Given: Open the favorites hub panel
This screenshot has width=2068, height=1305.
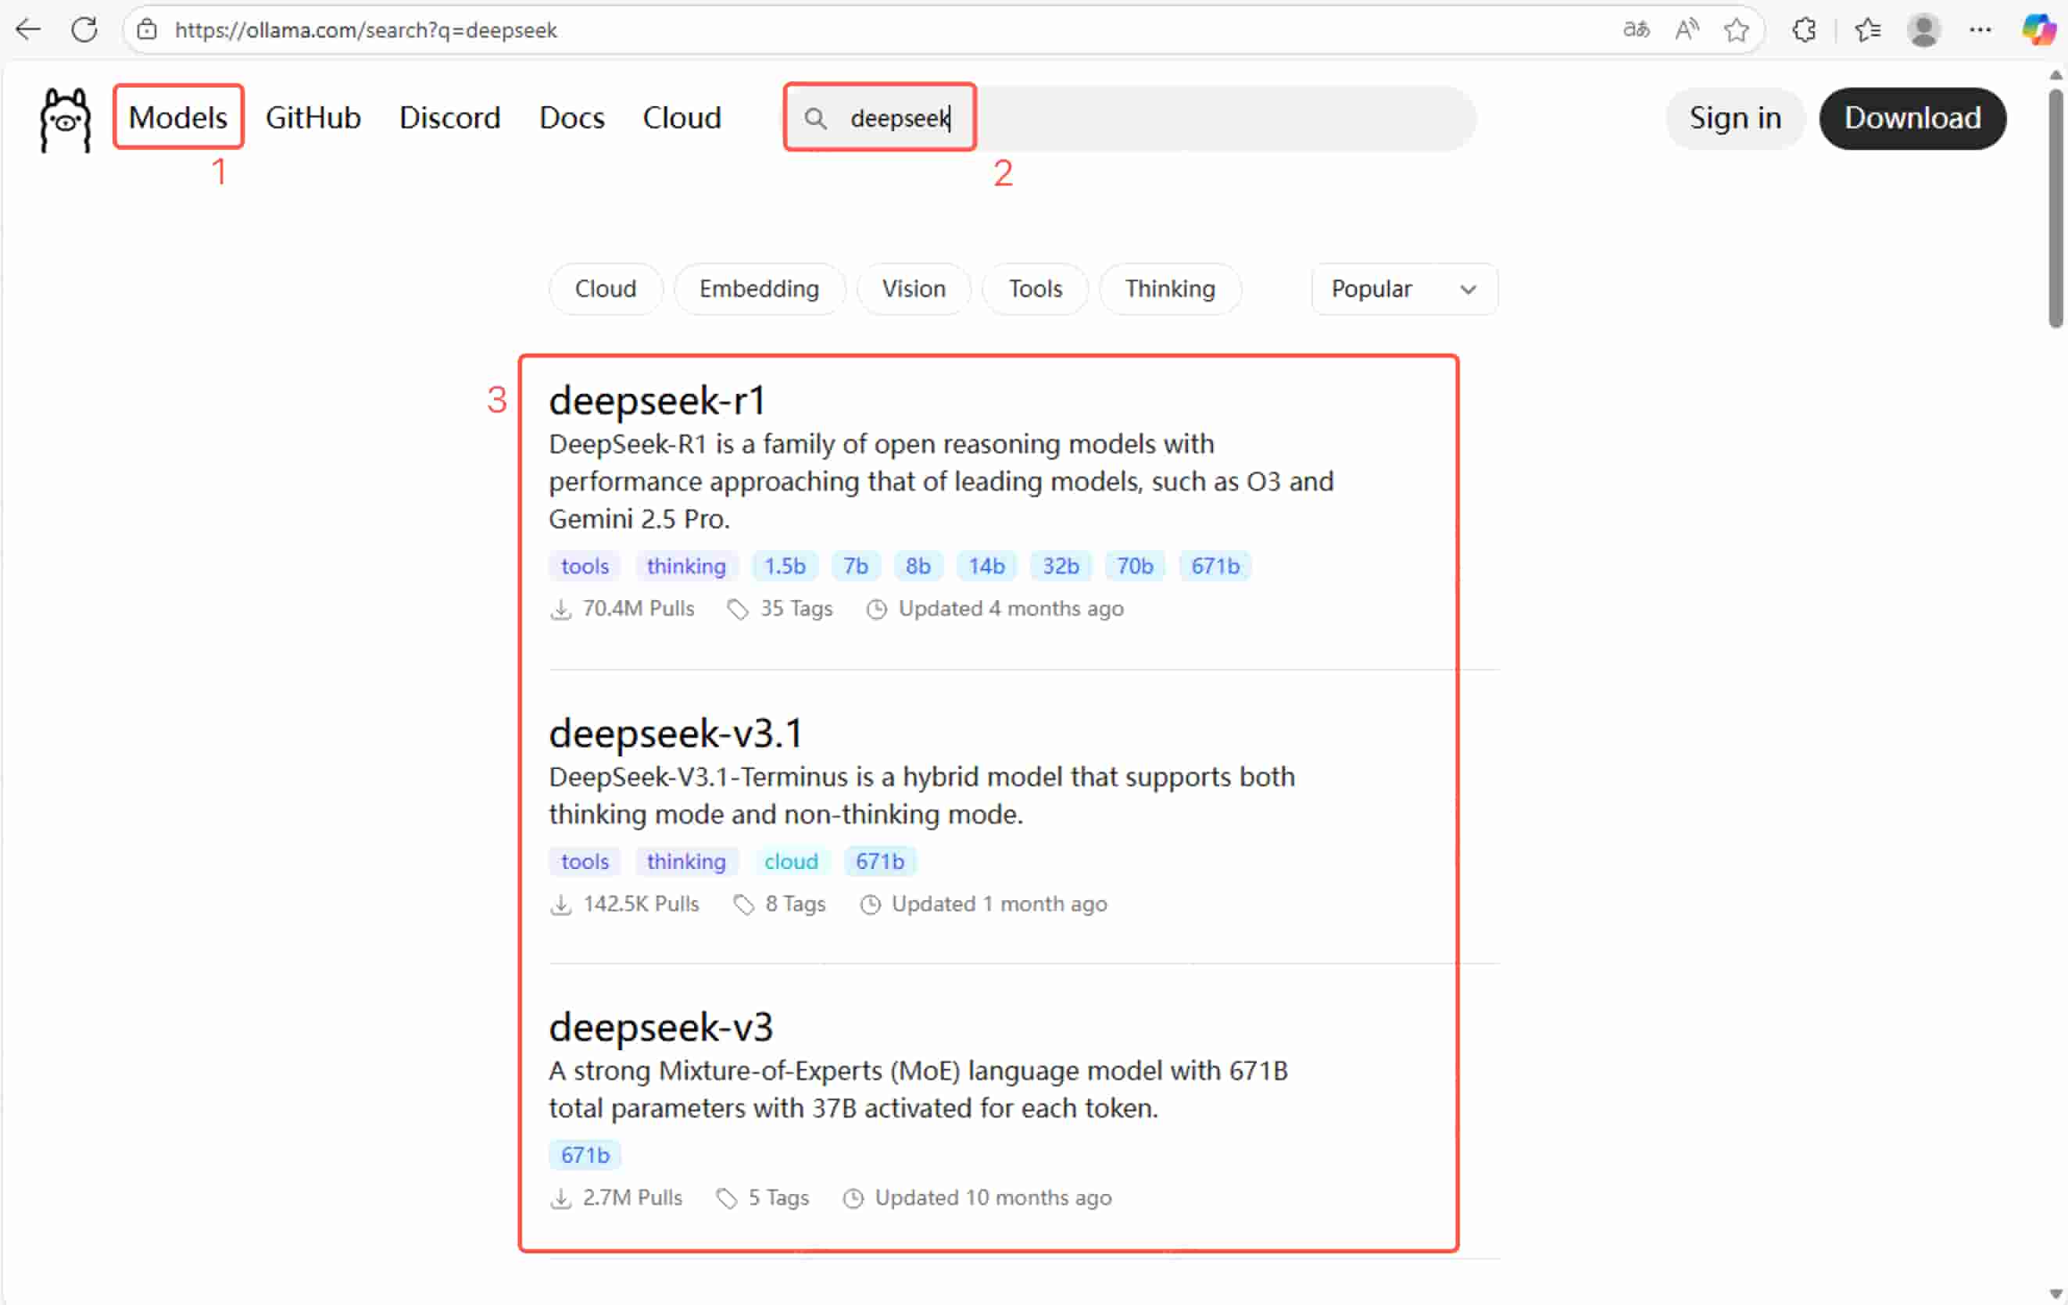Looking at the screenshot, I should [x=1867, y=29].
